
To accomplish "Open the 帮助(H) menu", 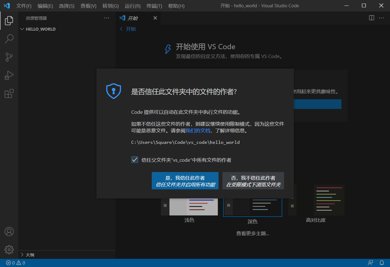I will tap(176, 6).
